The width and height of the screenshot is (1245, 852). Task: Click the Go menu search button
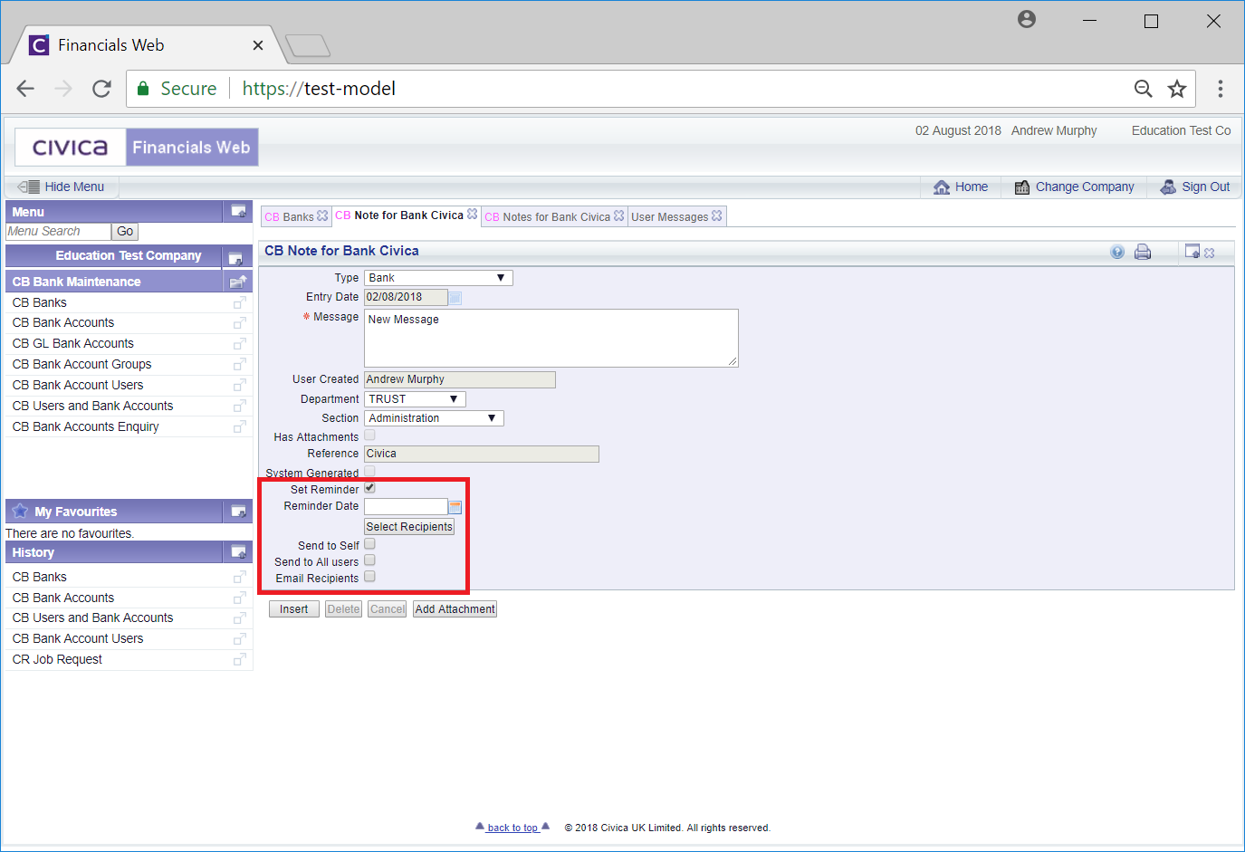[x=125, y=232]
